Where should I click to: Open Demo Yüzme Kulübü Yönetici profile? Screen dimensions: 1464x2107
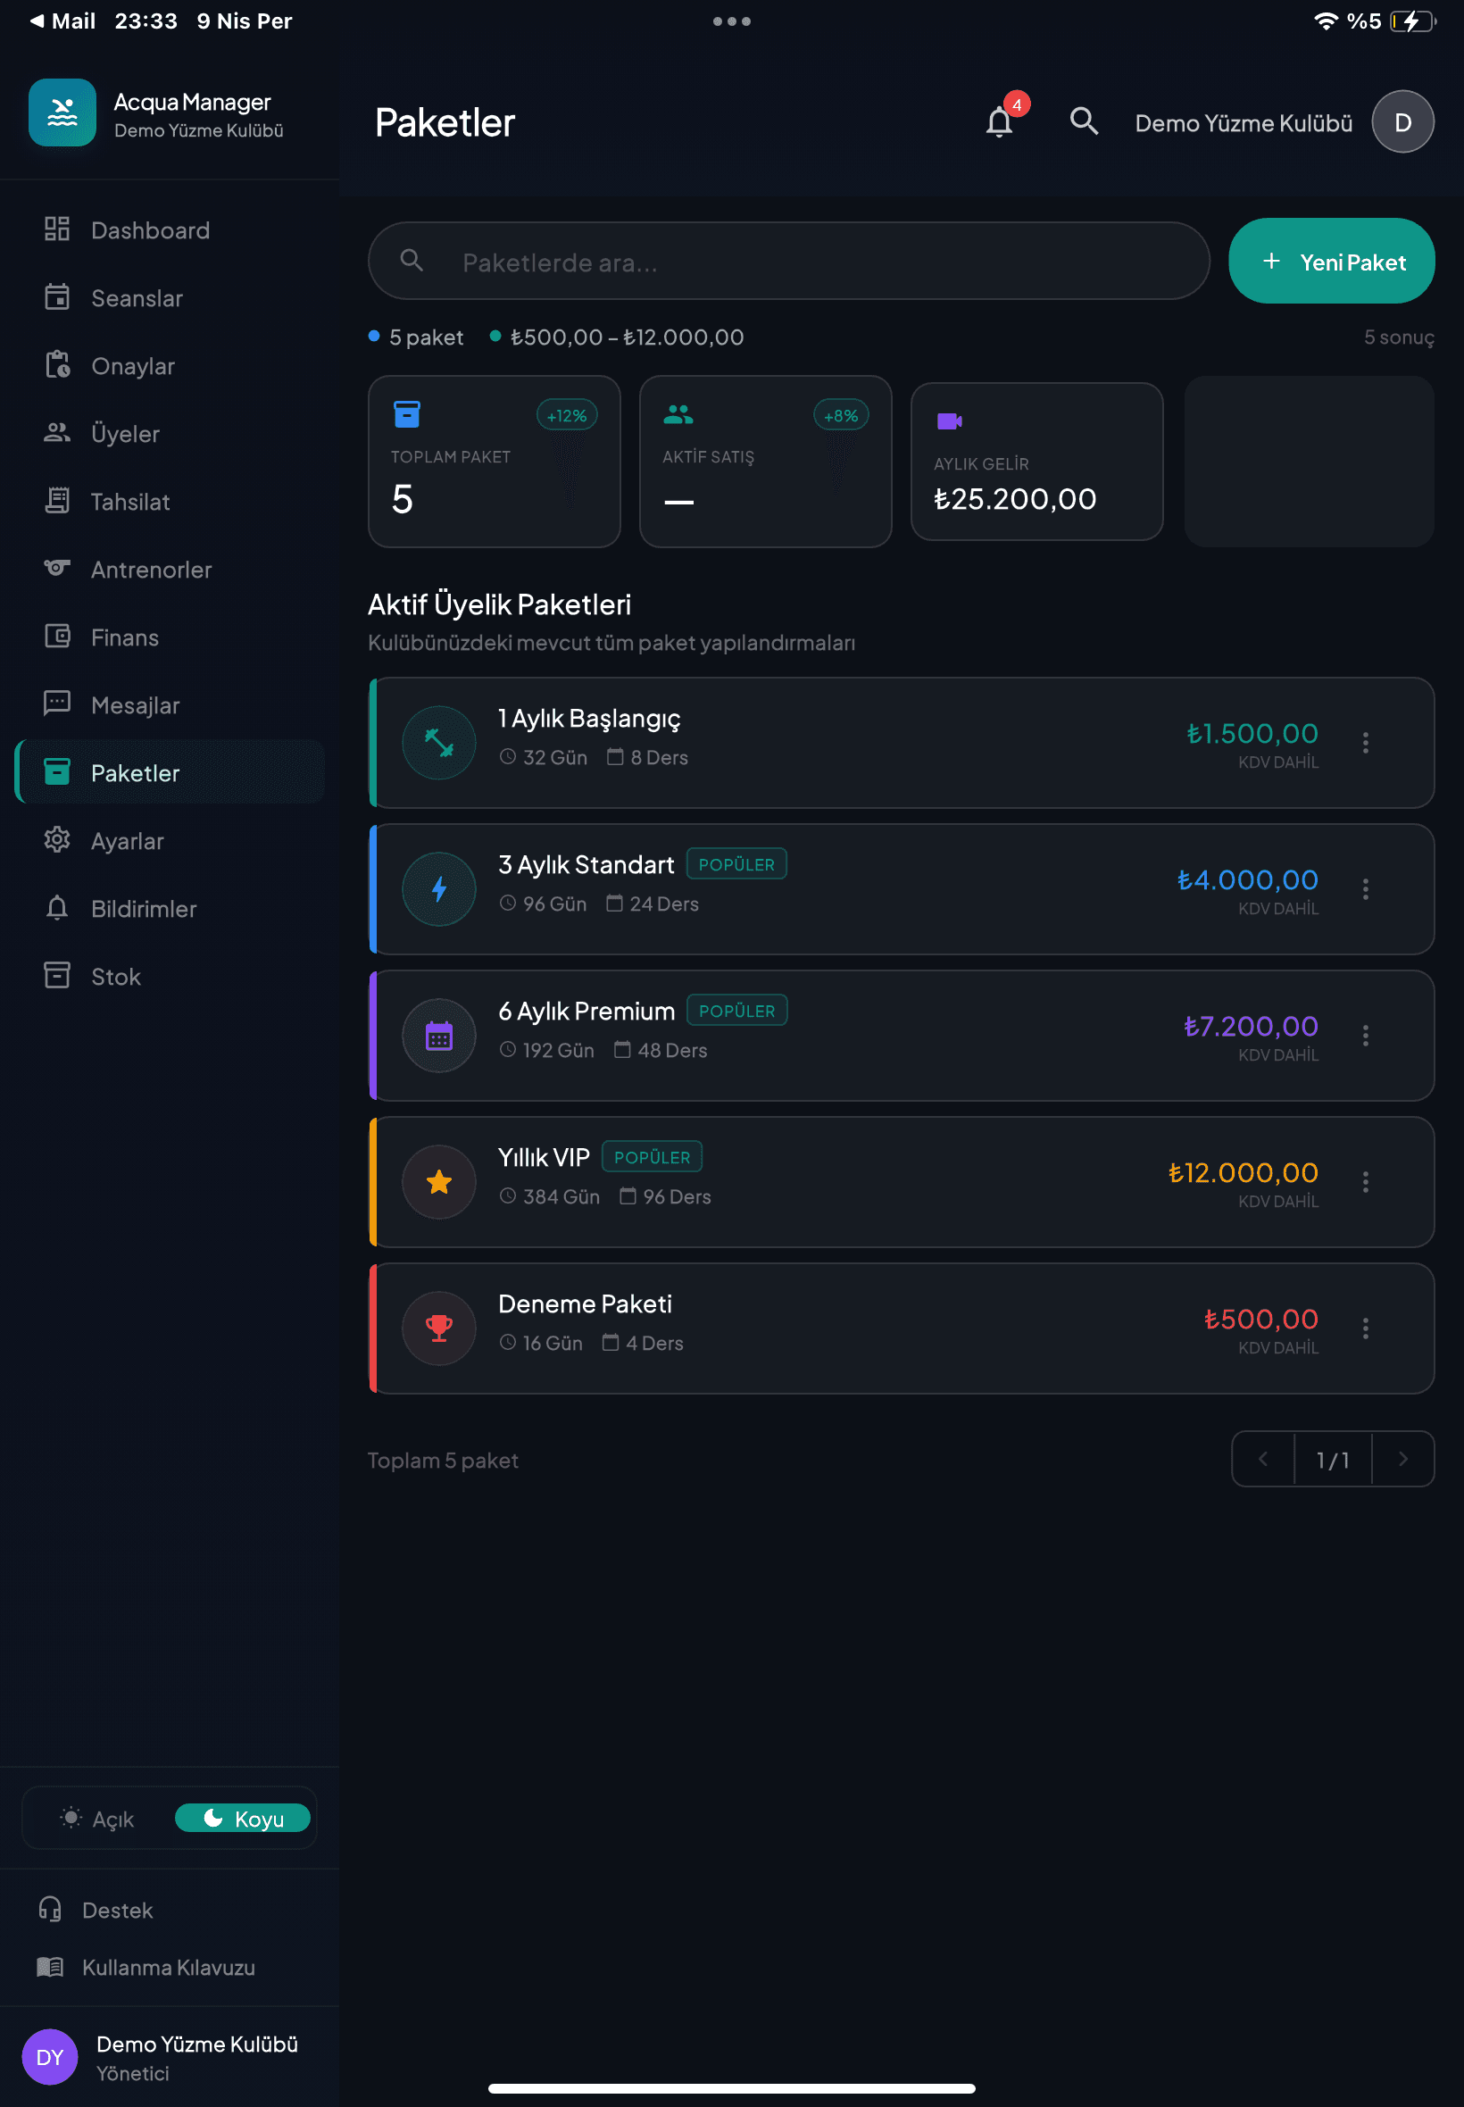click(171, 2056)
